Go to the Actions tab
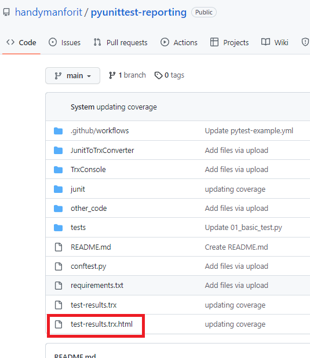310x358 pixels. [179, 42]
